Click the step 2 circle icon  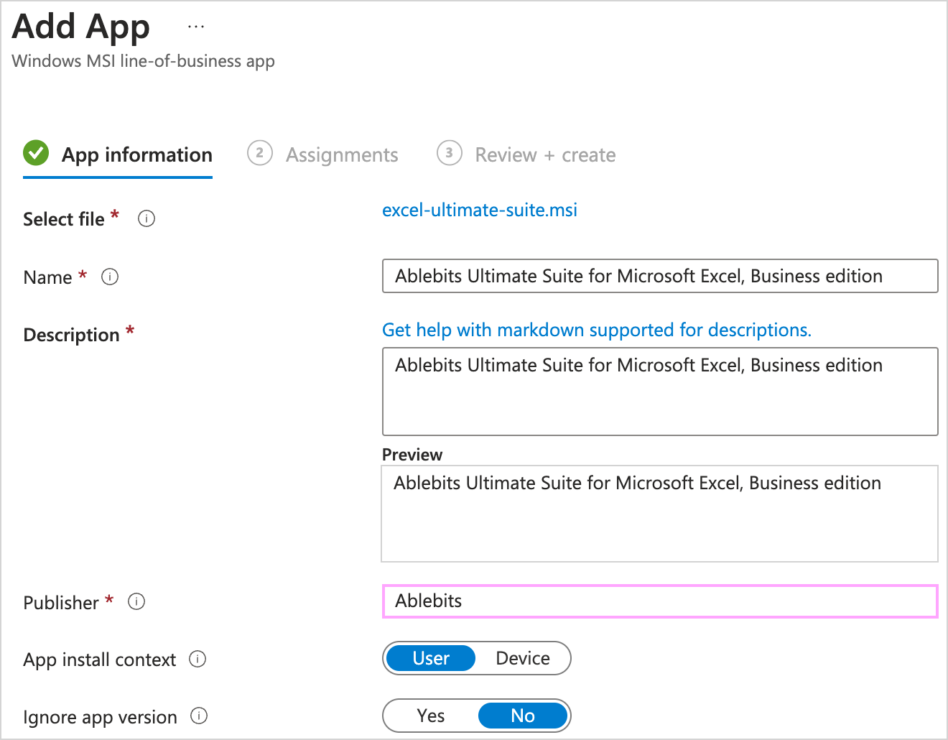point(259,153)
